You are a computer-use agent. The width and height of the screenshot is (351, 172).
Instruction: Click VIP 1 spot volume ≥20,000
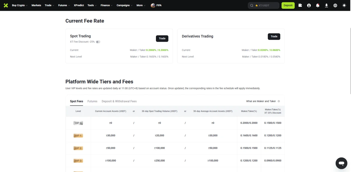[x=159, y=136]
